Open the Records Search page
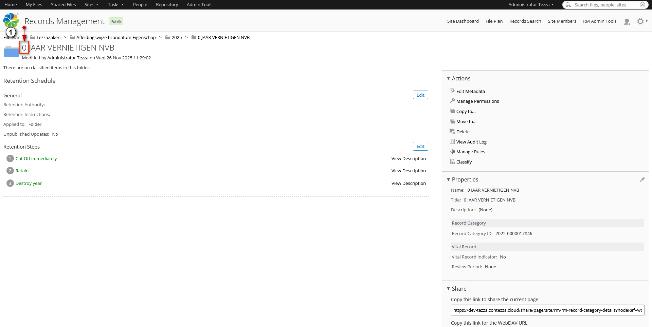652x327 pixels. pyautogui.click(x=525, y=21)
